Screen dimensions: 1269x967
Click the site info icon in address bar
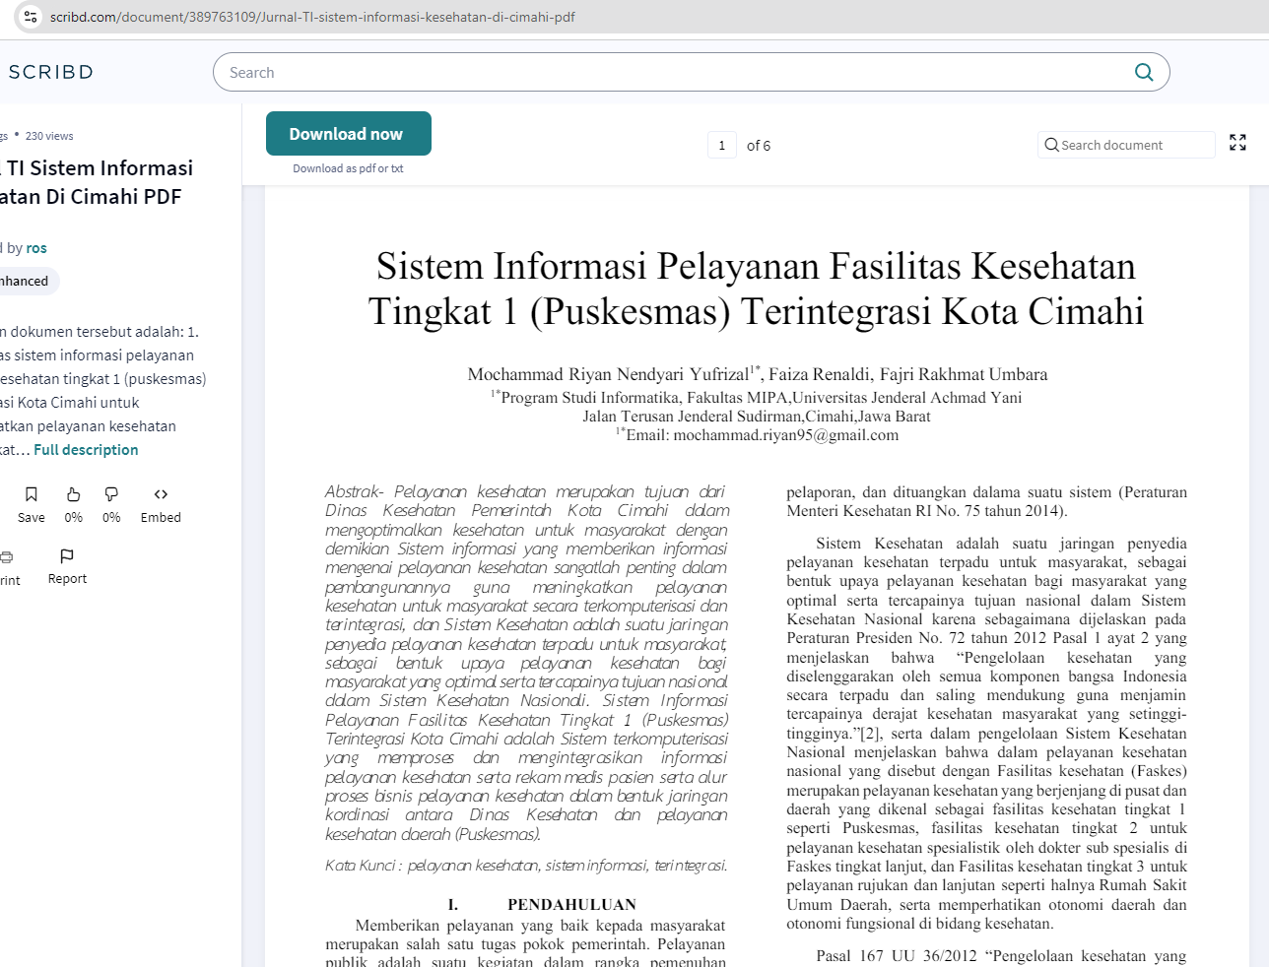click(x=31, y=17)
